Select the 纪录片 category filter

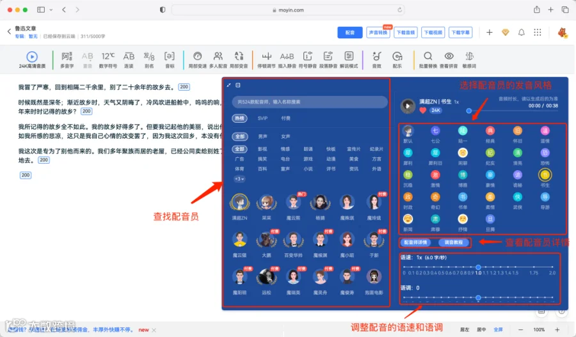click(376, 149)
